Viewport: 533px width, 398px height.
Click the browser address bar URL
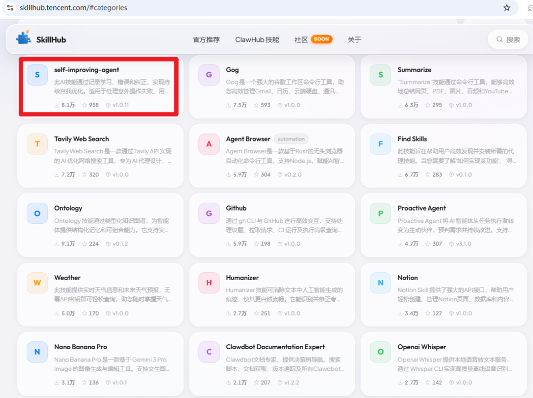pyautogui.click(x=73, y=7)
